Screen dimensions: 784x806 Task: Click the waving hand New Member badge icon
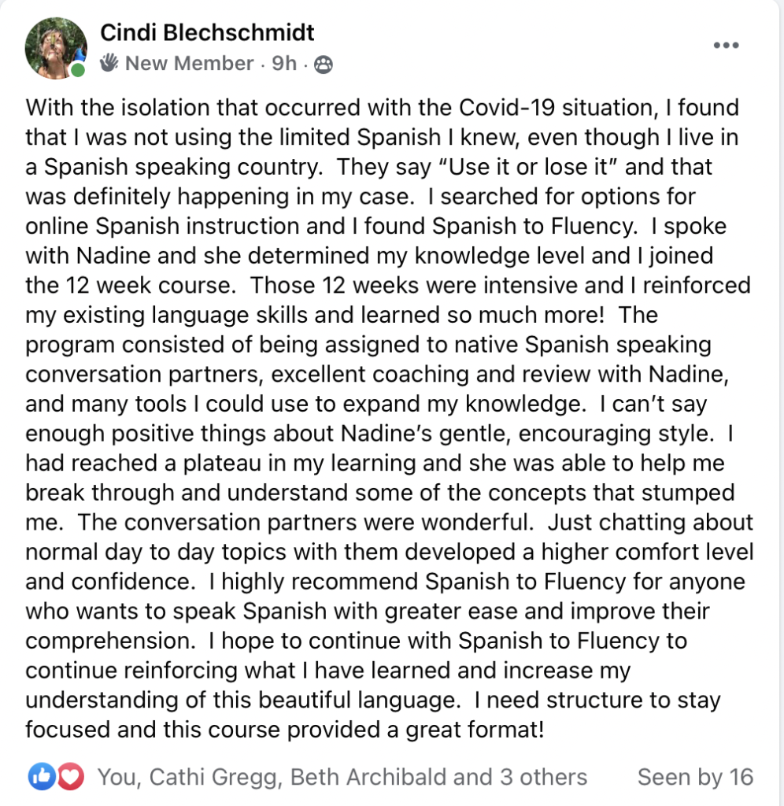109,63
